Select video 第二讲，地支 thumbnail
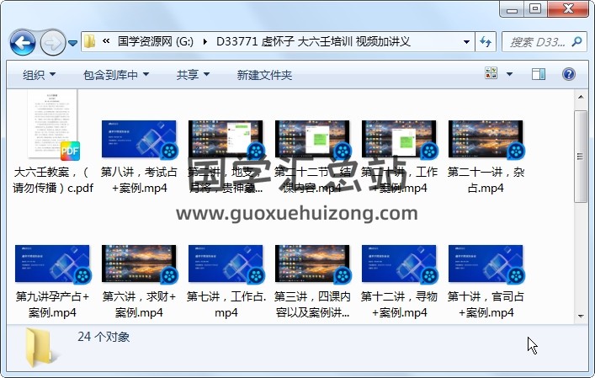595x378 pixels. 226,139
